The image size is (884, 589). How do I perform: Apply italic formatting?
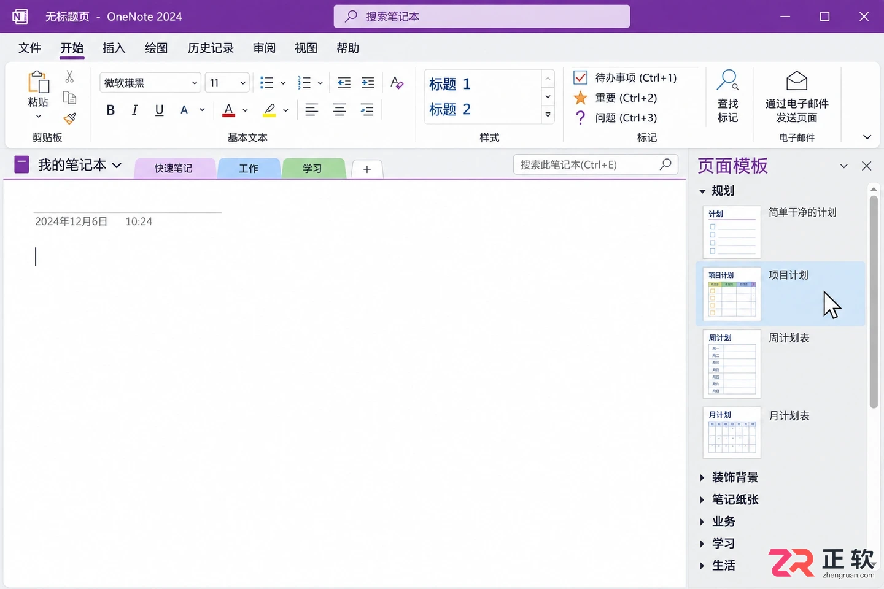coord(134,110)
